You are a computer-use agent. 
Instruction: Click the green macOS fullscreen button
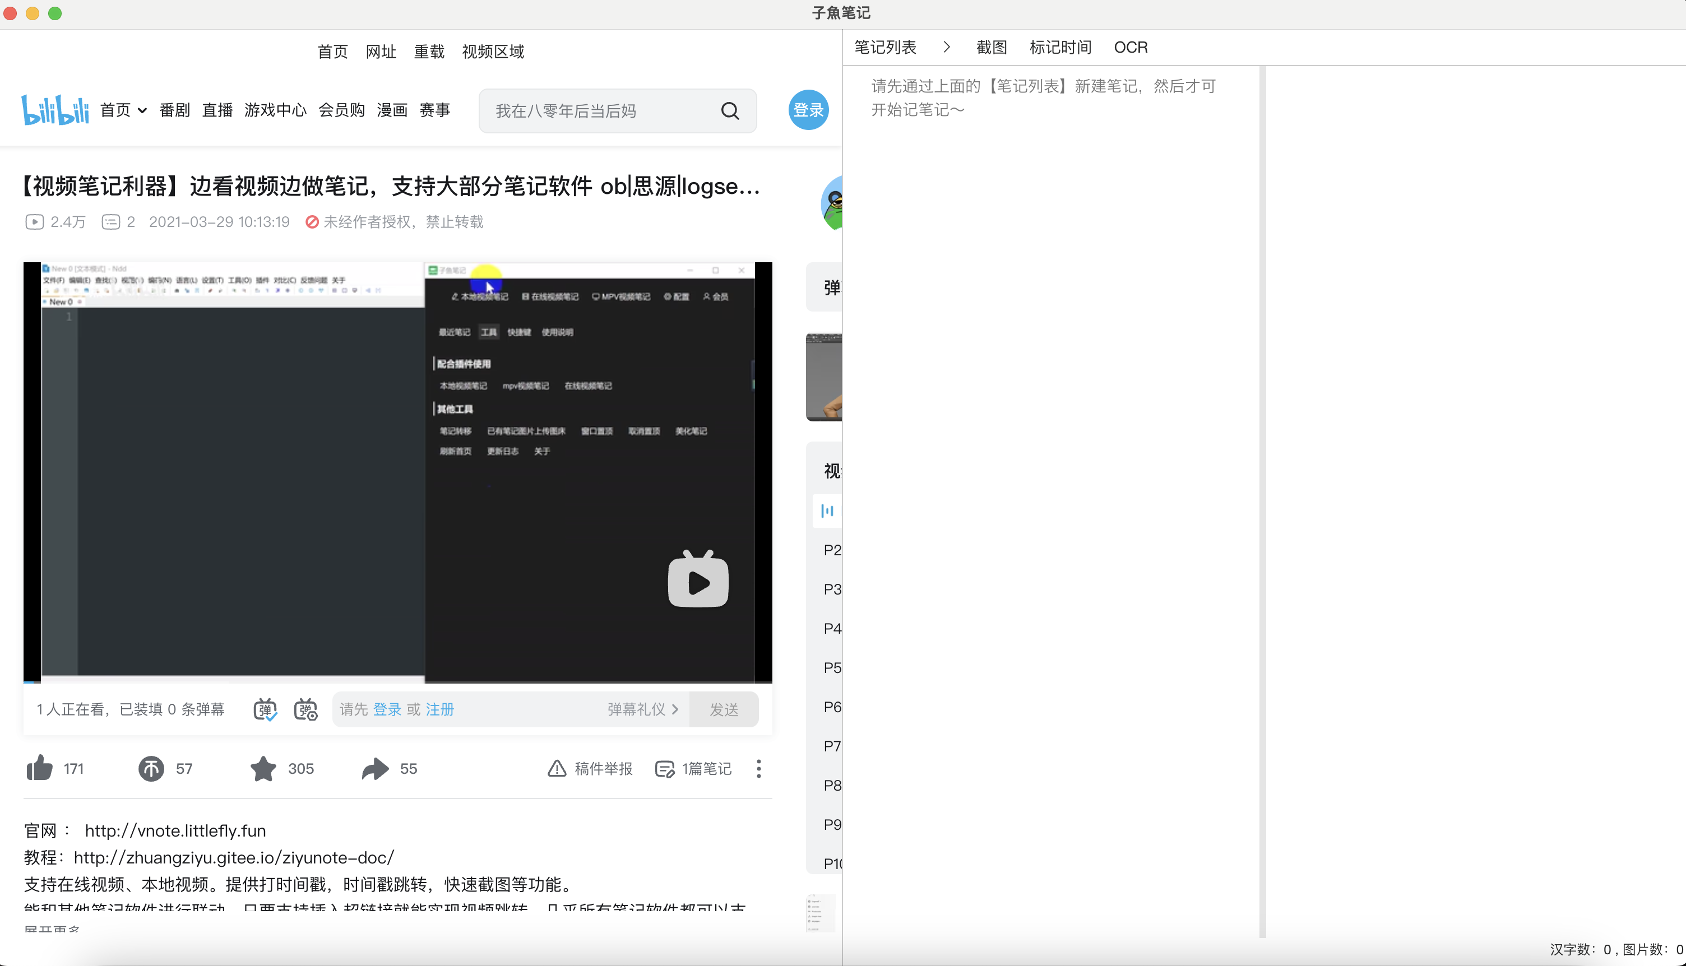click(x=55, y=13)
